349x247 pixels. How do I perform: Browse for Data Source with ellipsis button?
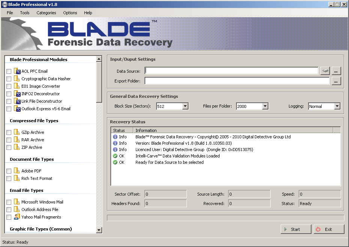pos(336,71)
